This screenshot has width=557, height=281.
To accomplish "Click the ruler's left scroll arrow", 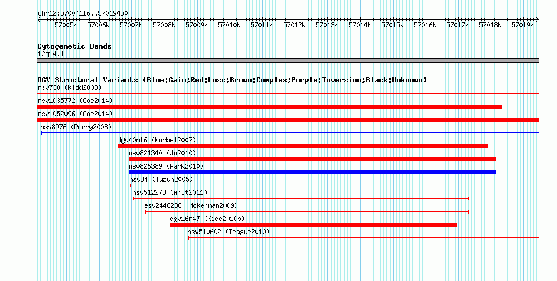I will tap(39, 20).
